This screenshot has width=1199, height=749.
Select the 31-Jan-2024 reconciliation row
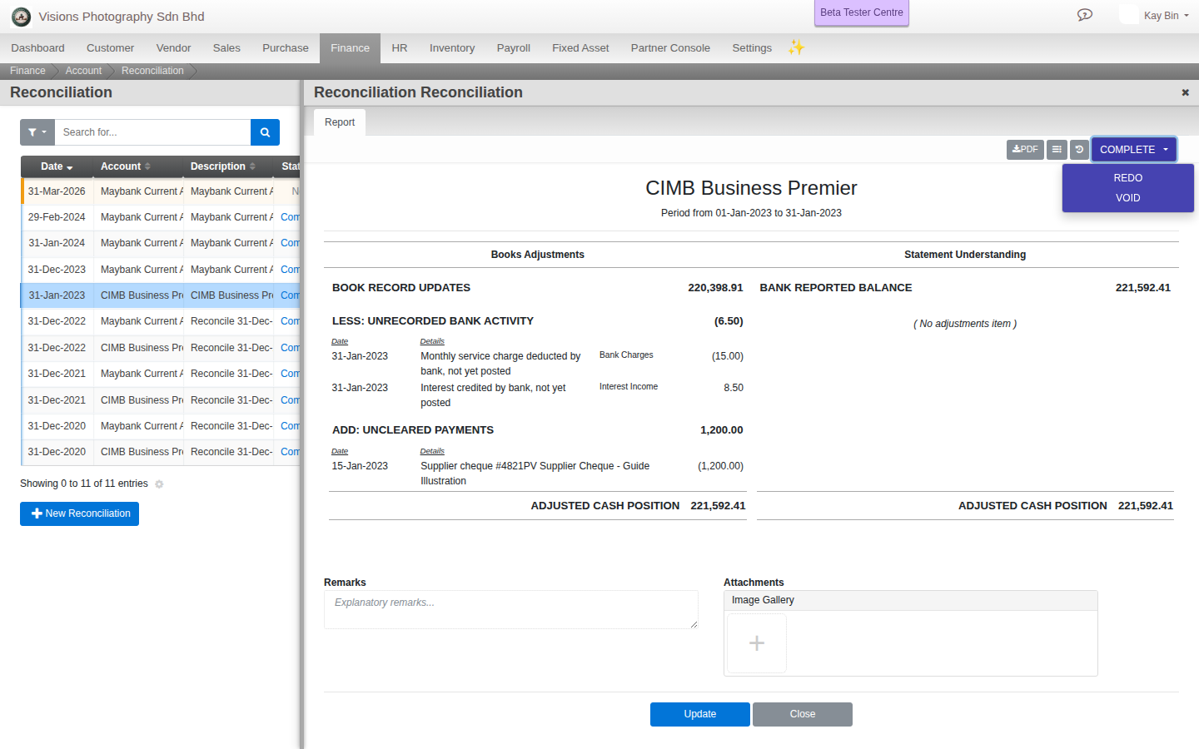[161, 243]
